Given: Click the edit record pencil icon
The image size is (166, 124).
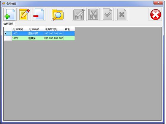Looking at the screenshot, I should (24, 14).
